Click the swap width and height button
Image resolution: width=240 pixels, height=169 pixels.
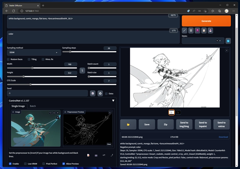(82, 70)
